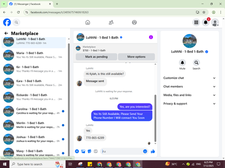The width and height of the screenshot is (225, 168).
Task: Open Task View on the taskbar
Action: coord(70,164)
